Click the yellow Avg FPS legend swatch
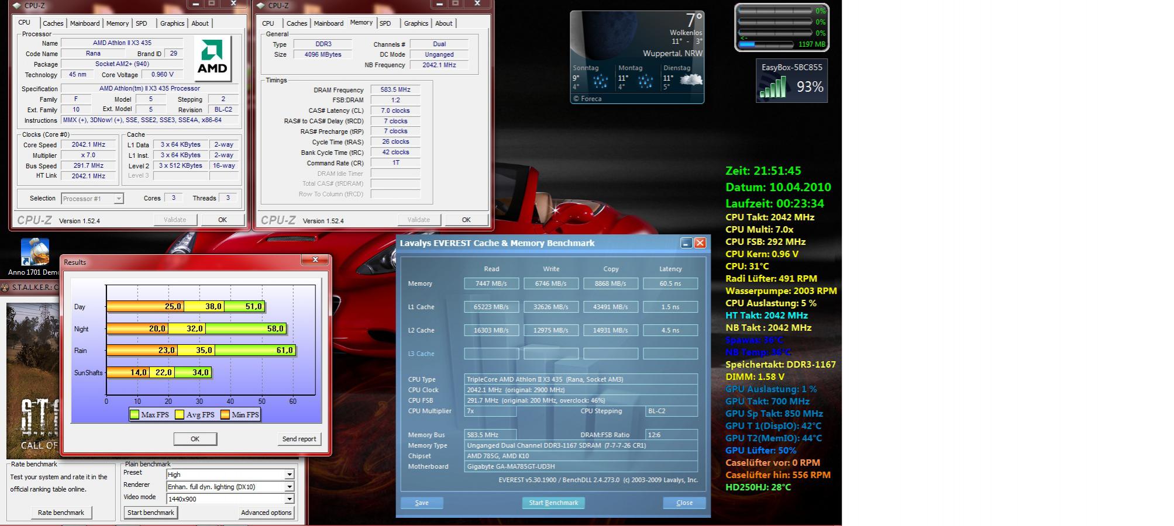 (x=180, y=414)
